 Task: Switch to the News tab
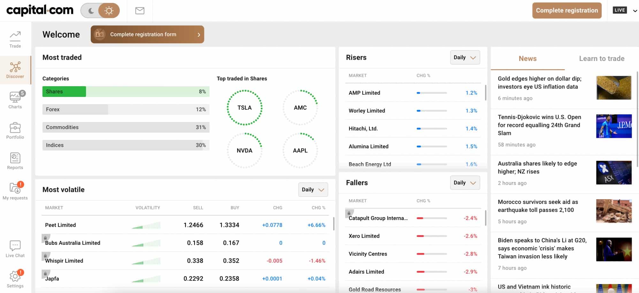click(x=528, y=58)
